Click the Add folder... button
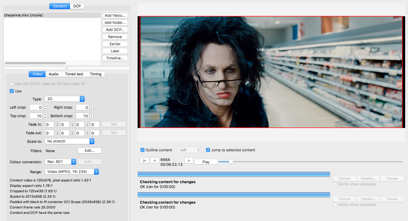The image size is (408, 221). pos(115,22)
